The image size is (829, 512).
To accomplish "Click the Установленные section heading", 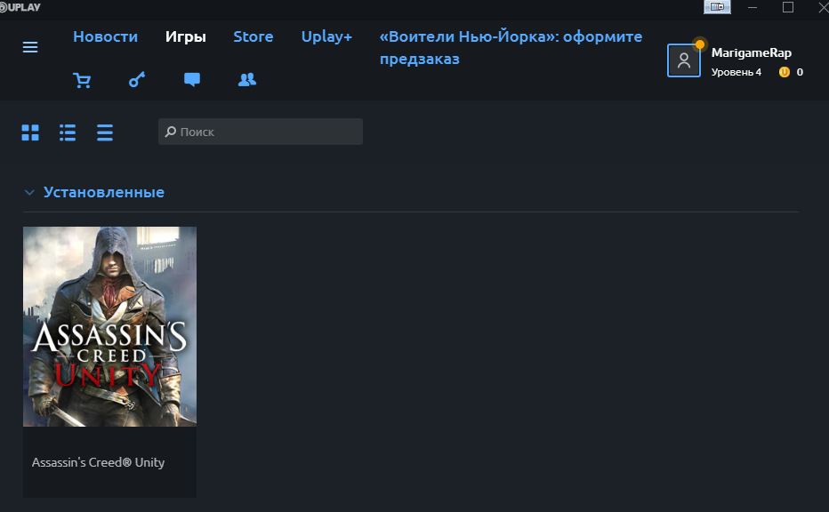I will pos(103,192).
